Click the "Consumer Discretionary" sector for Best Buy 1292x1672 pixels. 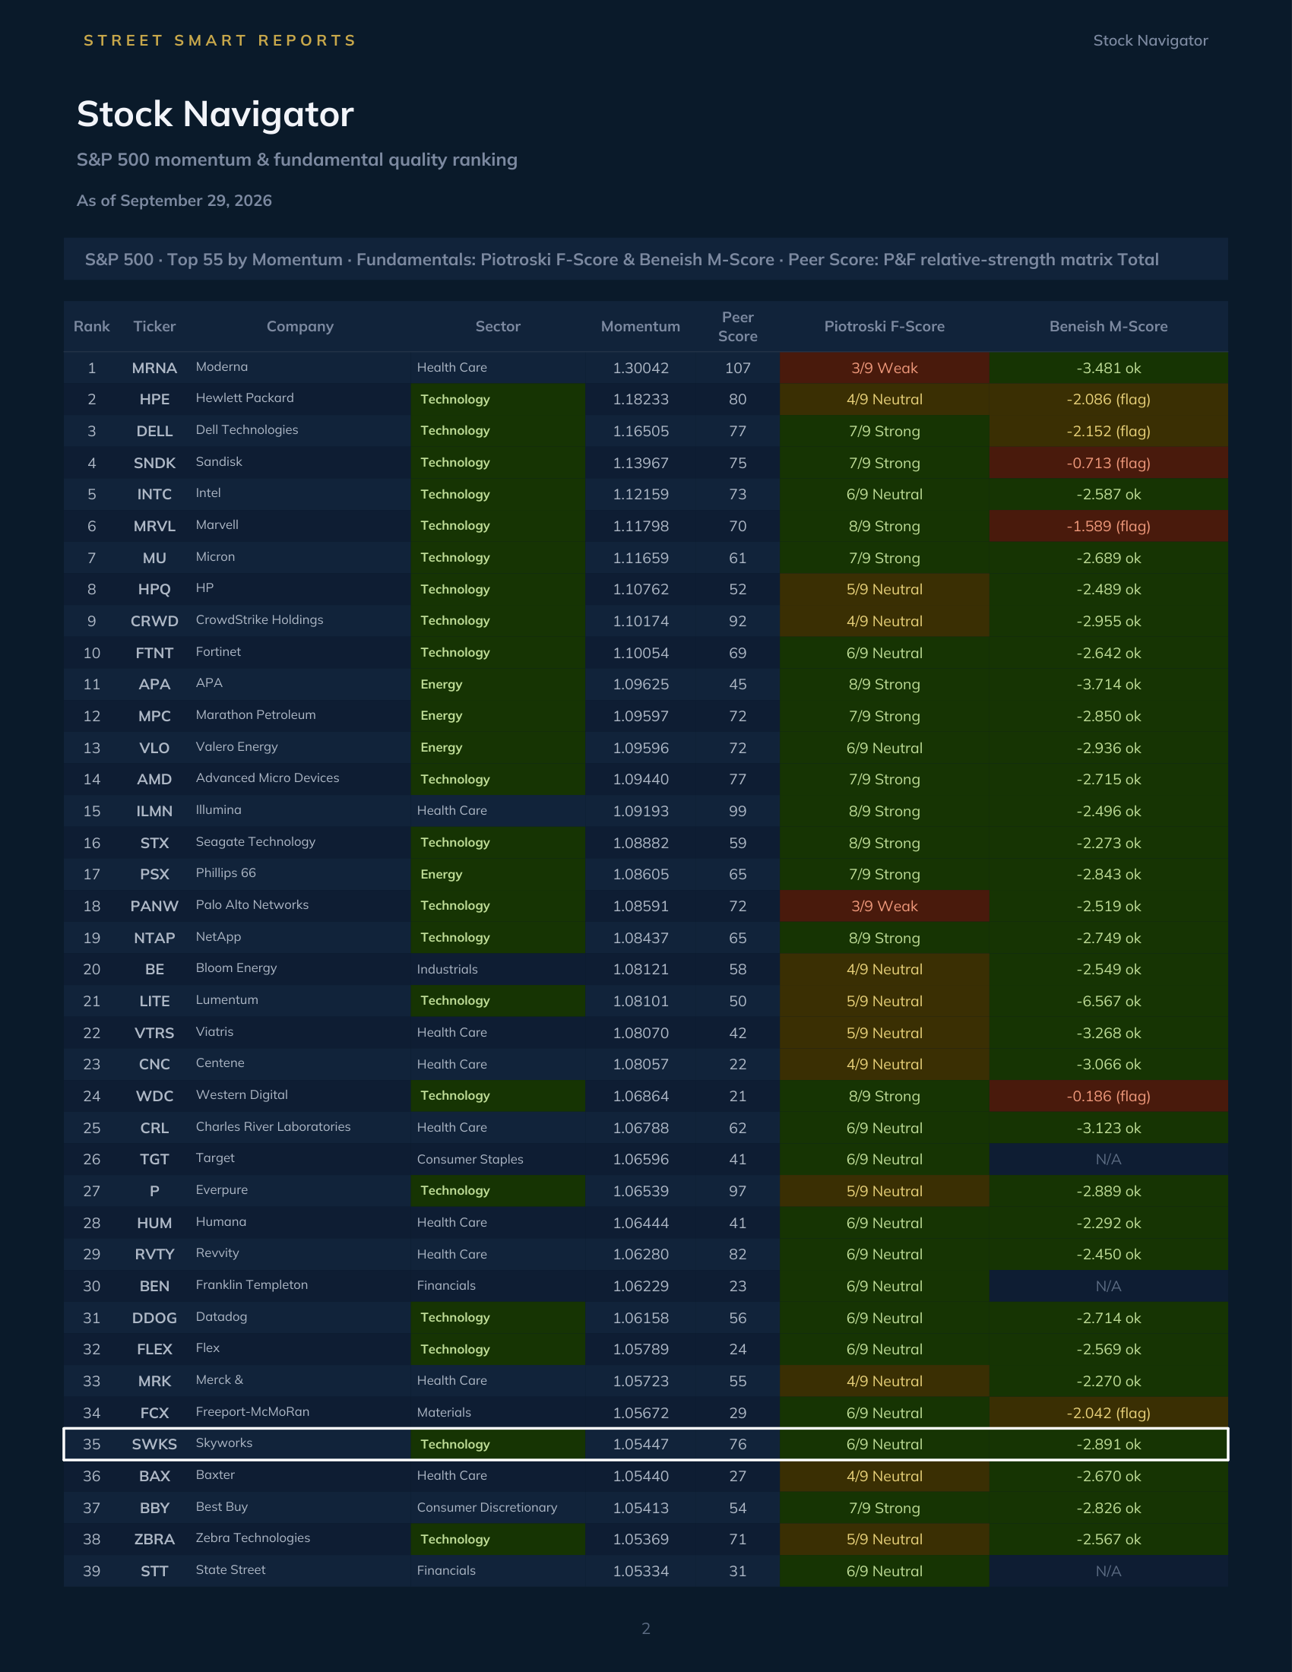487,1507
